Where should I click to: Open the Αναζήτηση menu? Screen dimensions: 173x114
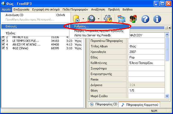[x=98, y=9]
